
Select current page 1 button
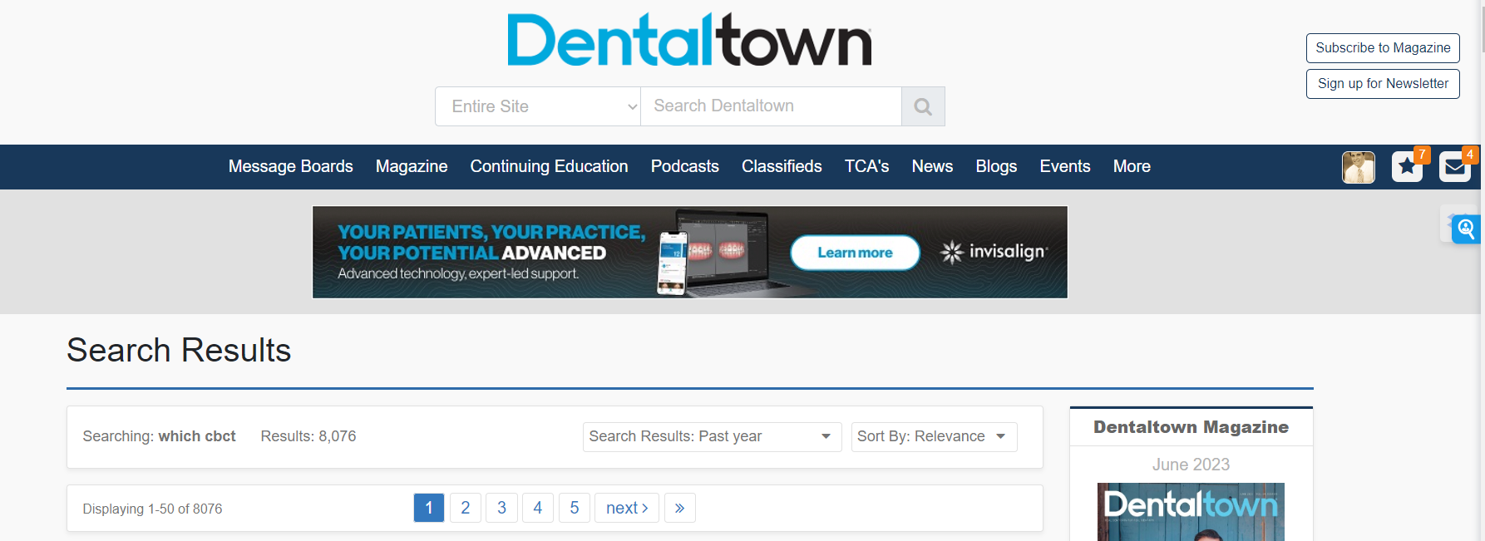pos(429,508)
